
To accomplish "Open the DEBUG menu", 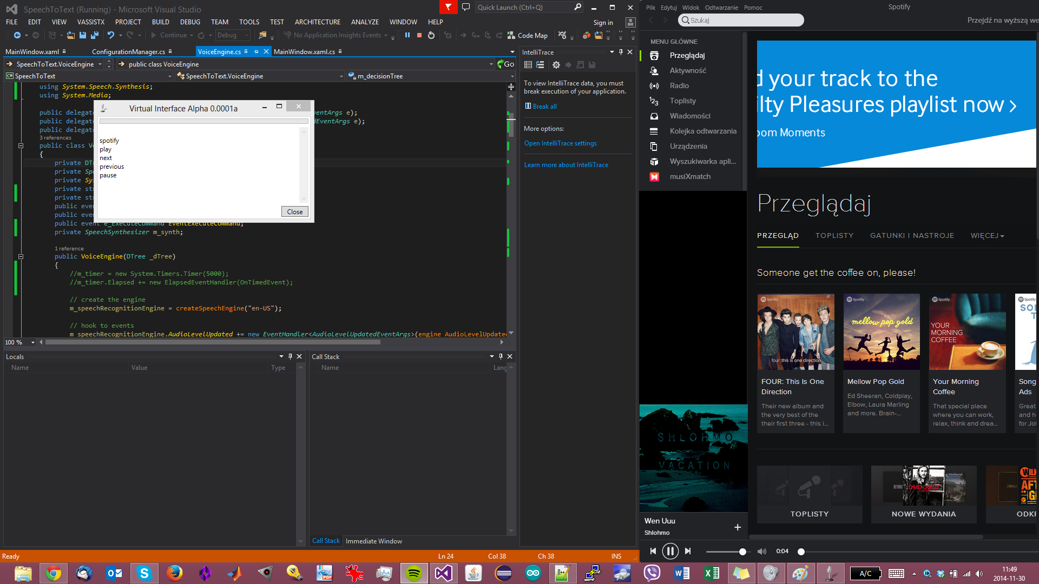I will [190, 22].
